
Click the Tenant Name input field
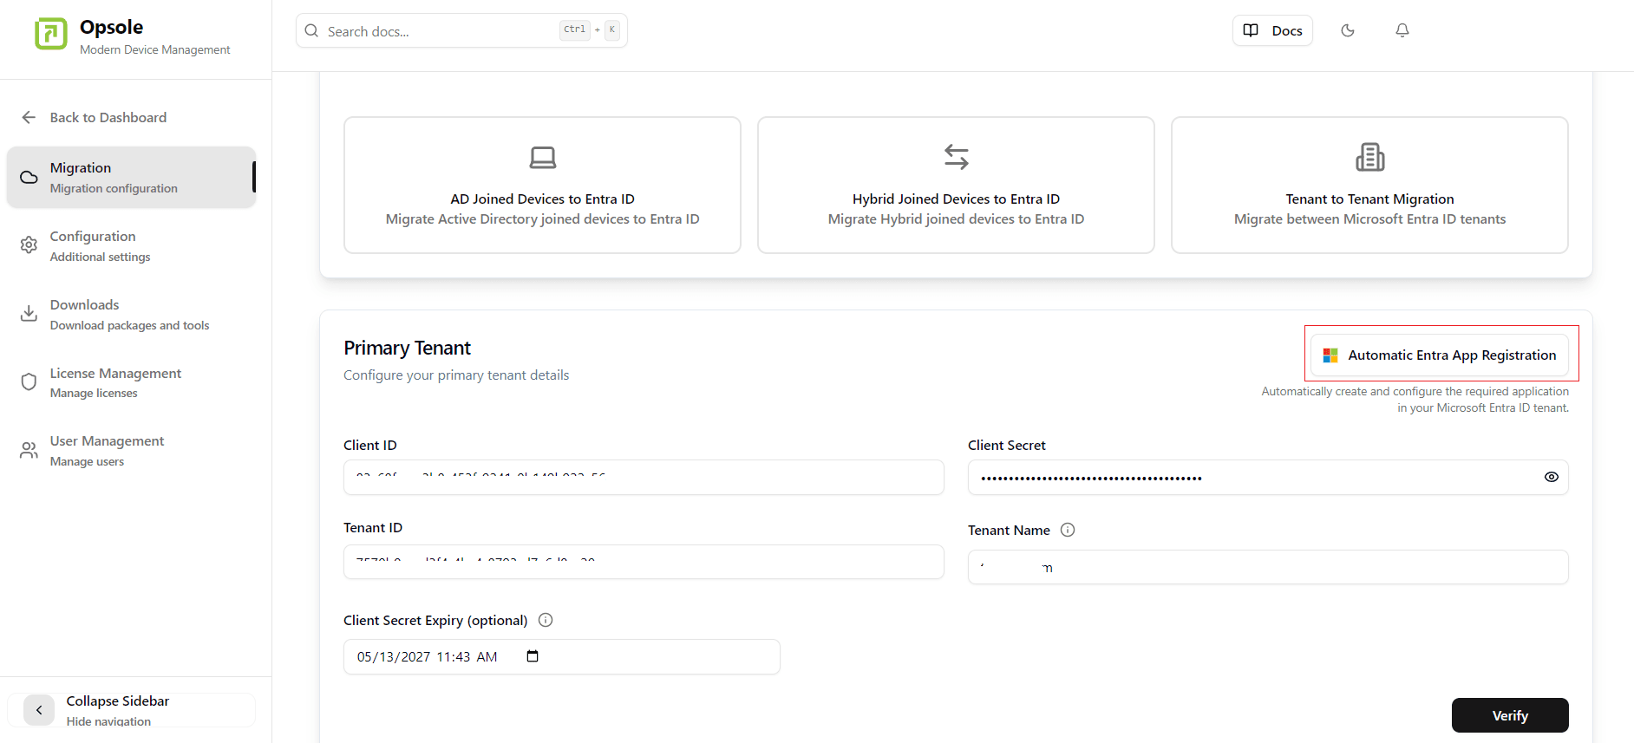tap(1268, 567)
